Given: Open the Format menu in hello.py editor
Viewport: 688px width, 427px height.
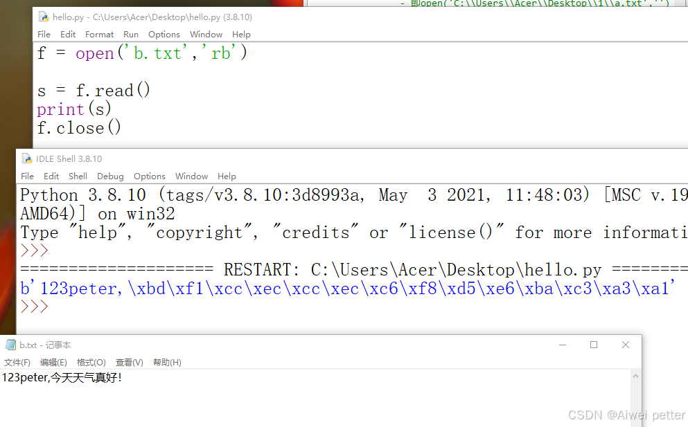Looking at the screenshot, I should (99, 34).
